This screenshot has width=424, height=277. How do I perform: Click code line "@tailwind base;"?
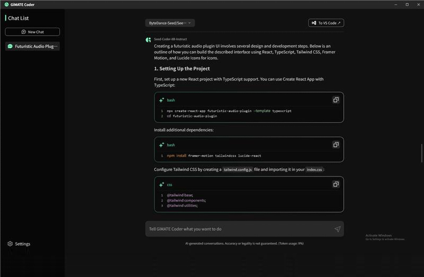click(180, 195)
